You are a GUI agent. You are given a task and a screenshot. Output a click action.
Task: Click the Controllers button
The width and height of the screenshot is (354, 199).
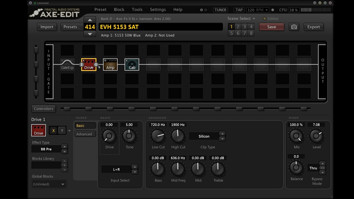point(43,109)
